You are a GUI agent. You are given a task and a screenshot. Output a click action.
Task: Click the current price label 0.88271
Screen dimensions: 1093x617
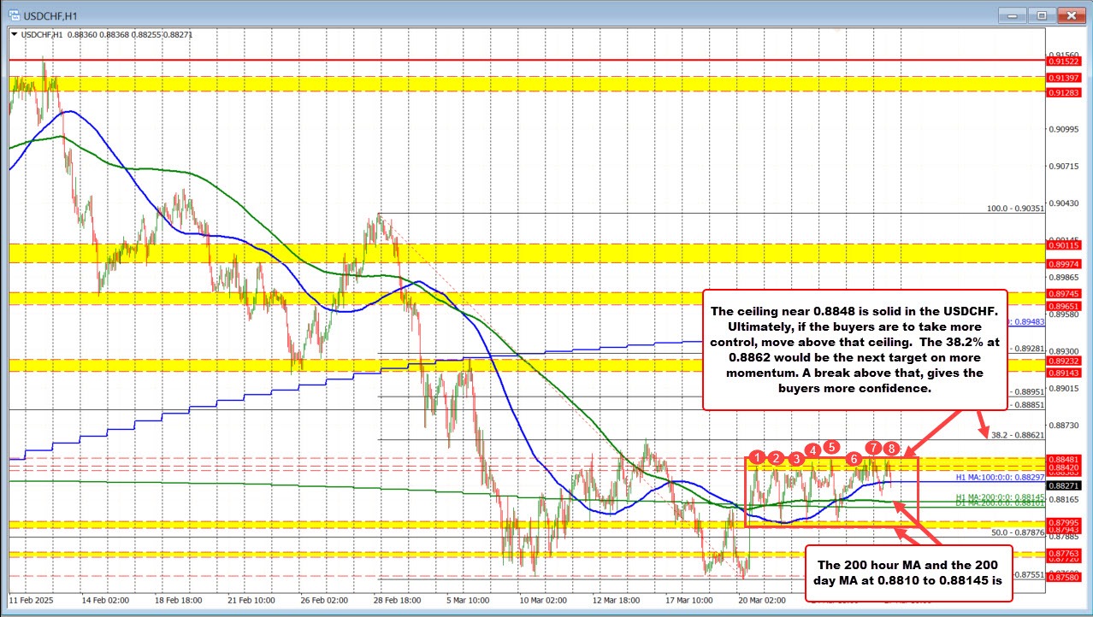tap(1063, 485)
